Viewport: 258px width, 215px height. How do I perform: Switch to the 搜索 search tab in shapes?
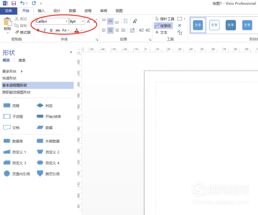22,60
